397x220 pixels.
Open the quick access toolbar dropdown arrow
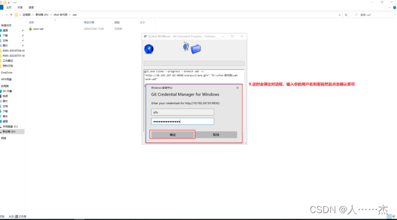click(x=9, y=2)
